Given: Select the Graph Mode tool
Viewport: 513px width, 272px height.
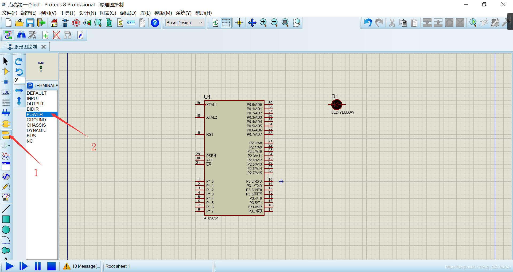Looking at the screenshot, I should click(x=6, y=156).
